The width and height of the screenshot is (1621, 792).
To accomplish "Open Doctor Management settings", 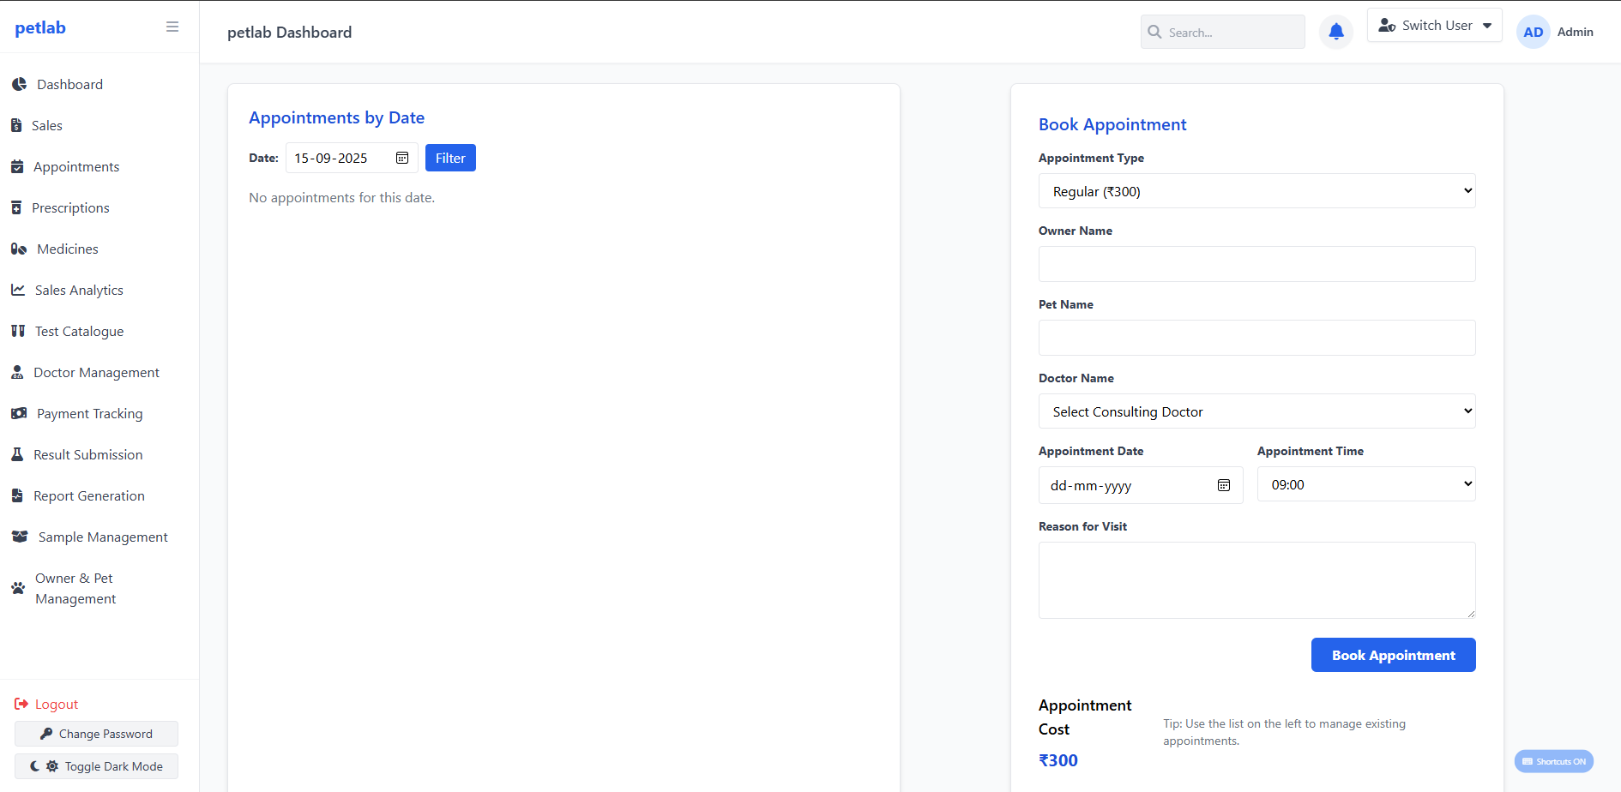I will pos(96,372).
